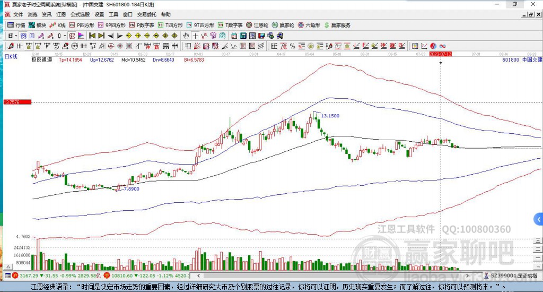Expand side panel with blue chevron
The image size is (543, 292).
[538, 219]
